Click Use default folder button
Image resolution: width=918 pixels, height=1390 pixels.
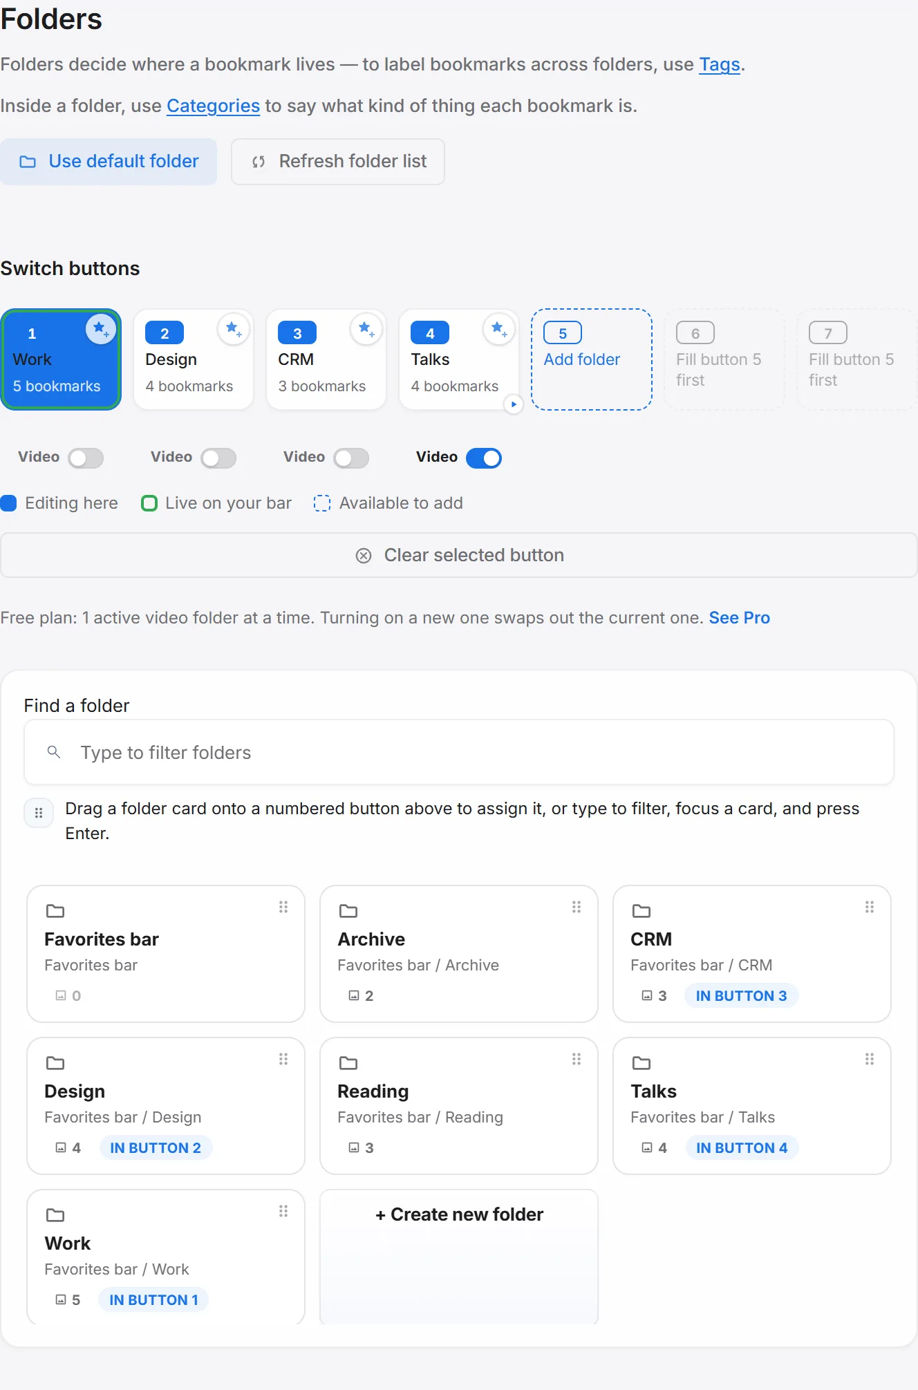pos(109,162)
